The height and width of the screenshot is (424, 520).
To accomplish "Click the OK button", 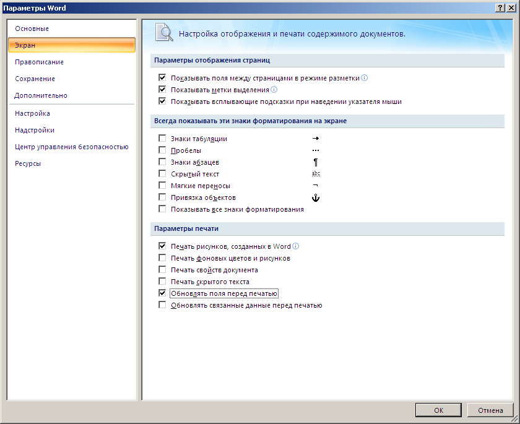I will pos(438,410).
